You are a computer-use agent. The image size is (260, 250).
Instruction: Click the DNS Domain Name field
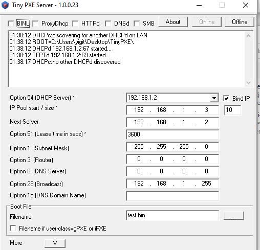172,196
